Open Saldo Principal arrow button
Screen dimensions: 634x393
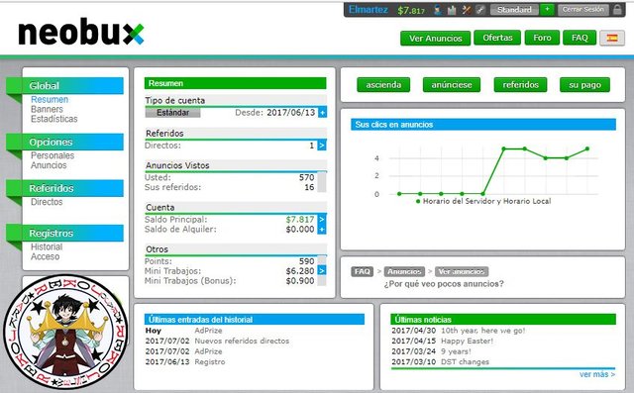point(322,220)
